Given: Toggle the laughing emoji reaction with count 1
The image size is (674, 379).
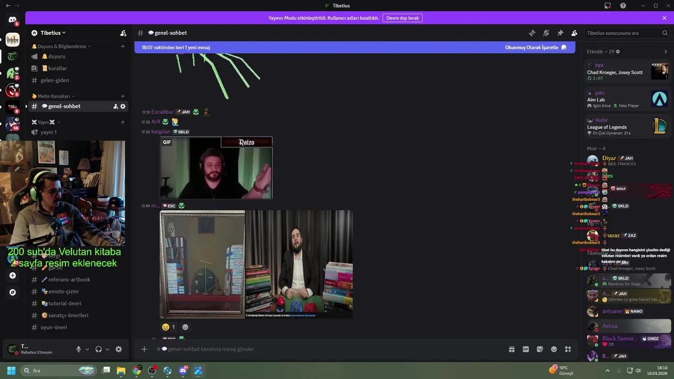Looking at the screenshot, I should click(x=168, y=327).
